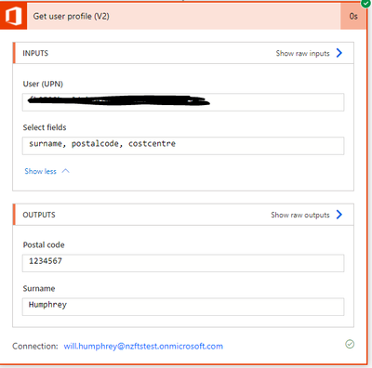The image size is (372, 368).
Task: Click the Get user profile (V2) header
Action: pyautogui.click(x=71, y=16)
